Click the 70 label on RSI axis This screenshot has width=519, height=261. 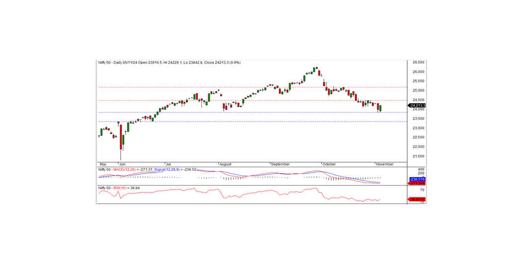422,190
